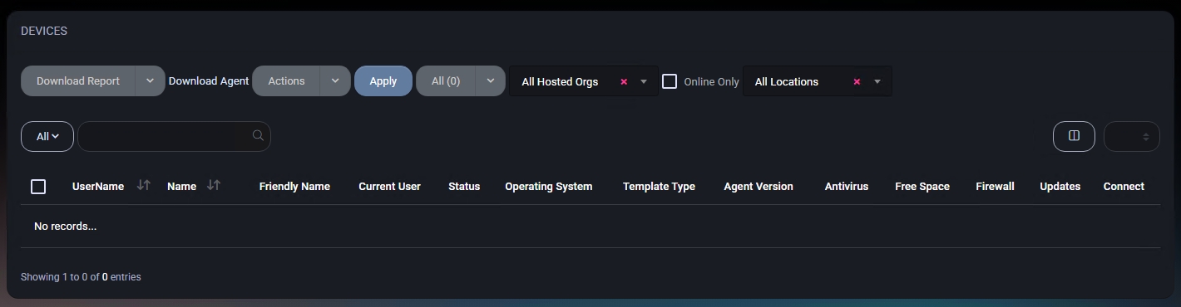Click the 'Showing 1 to 0 of 0 entries' text
Viewport: 1181px width, 307px height.
pos(81,277)
